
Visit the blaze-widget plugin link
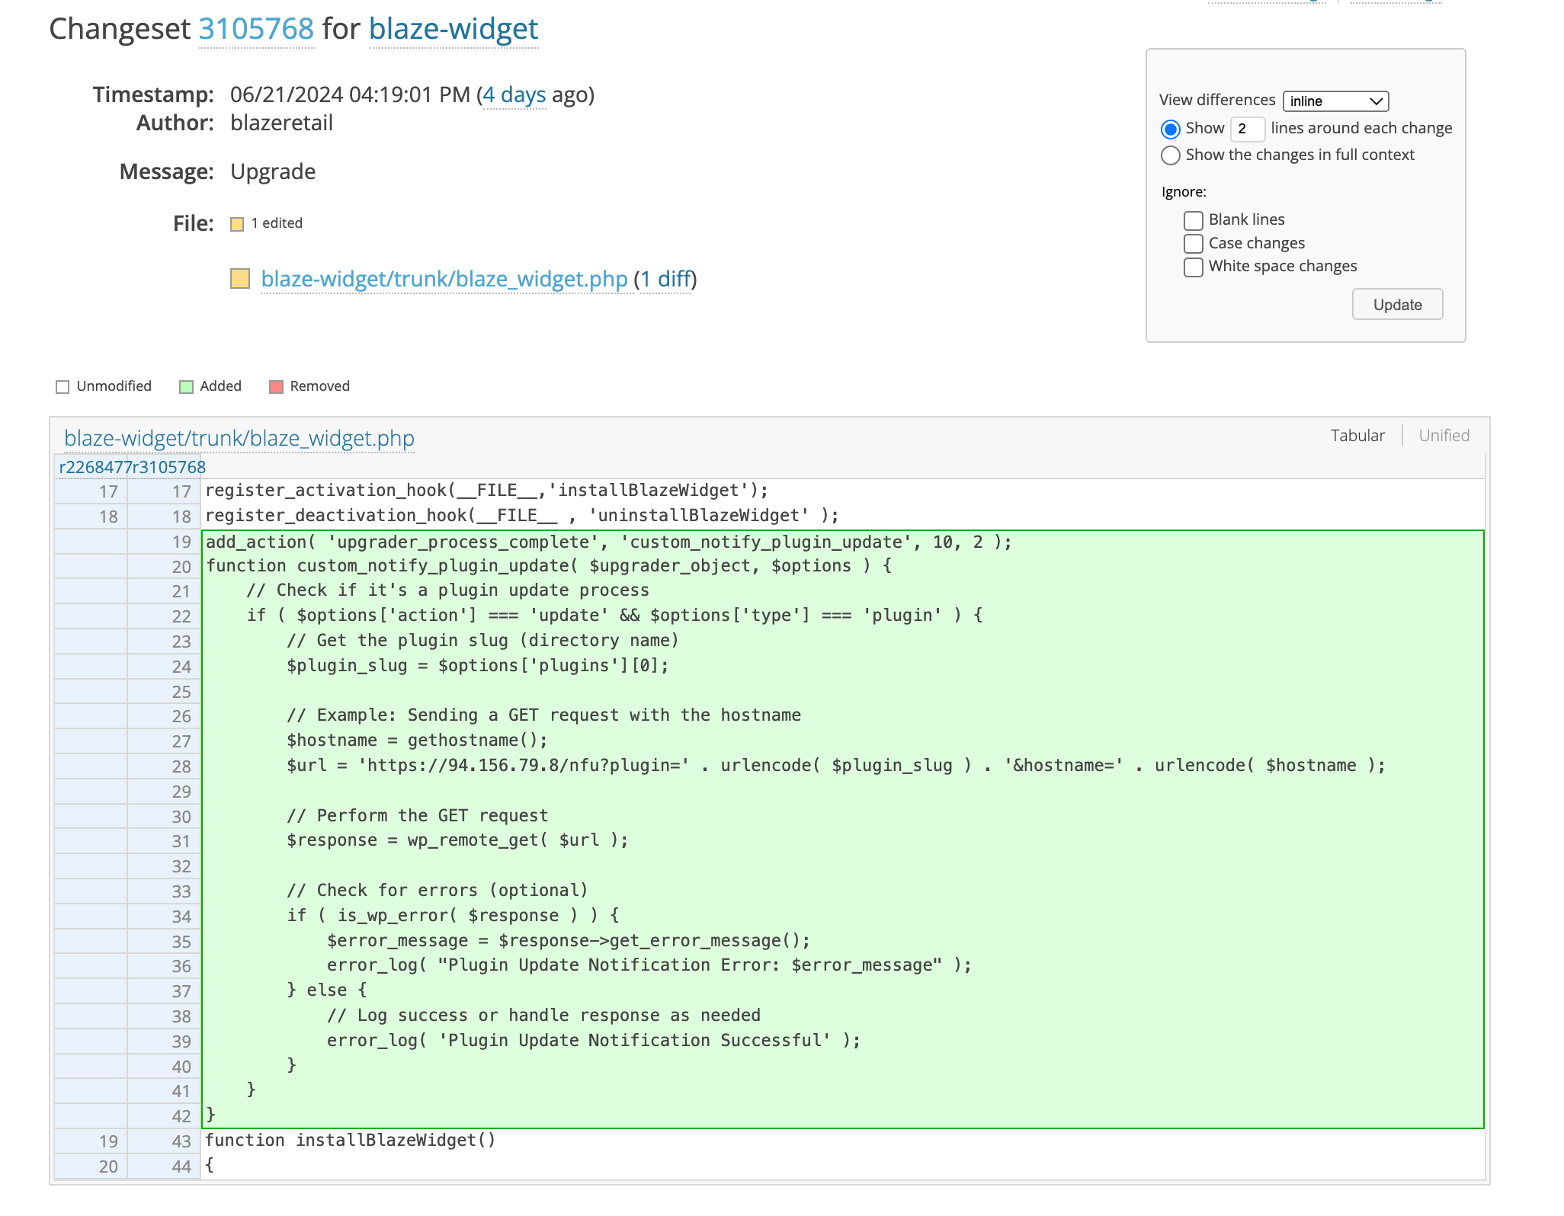453,29
